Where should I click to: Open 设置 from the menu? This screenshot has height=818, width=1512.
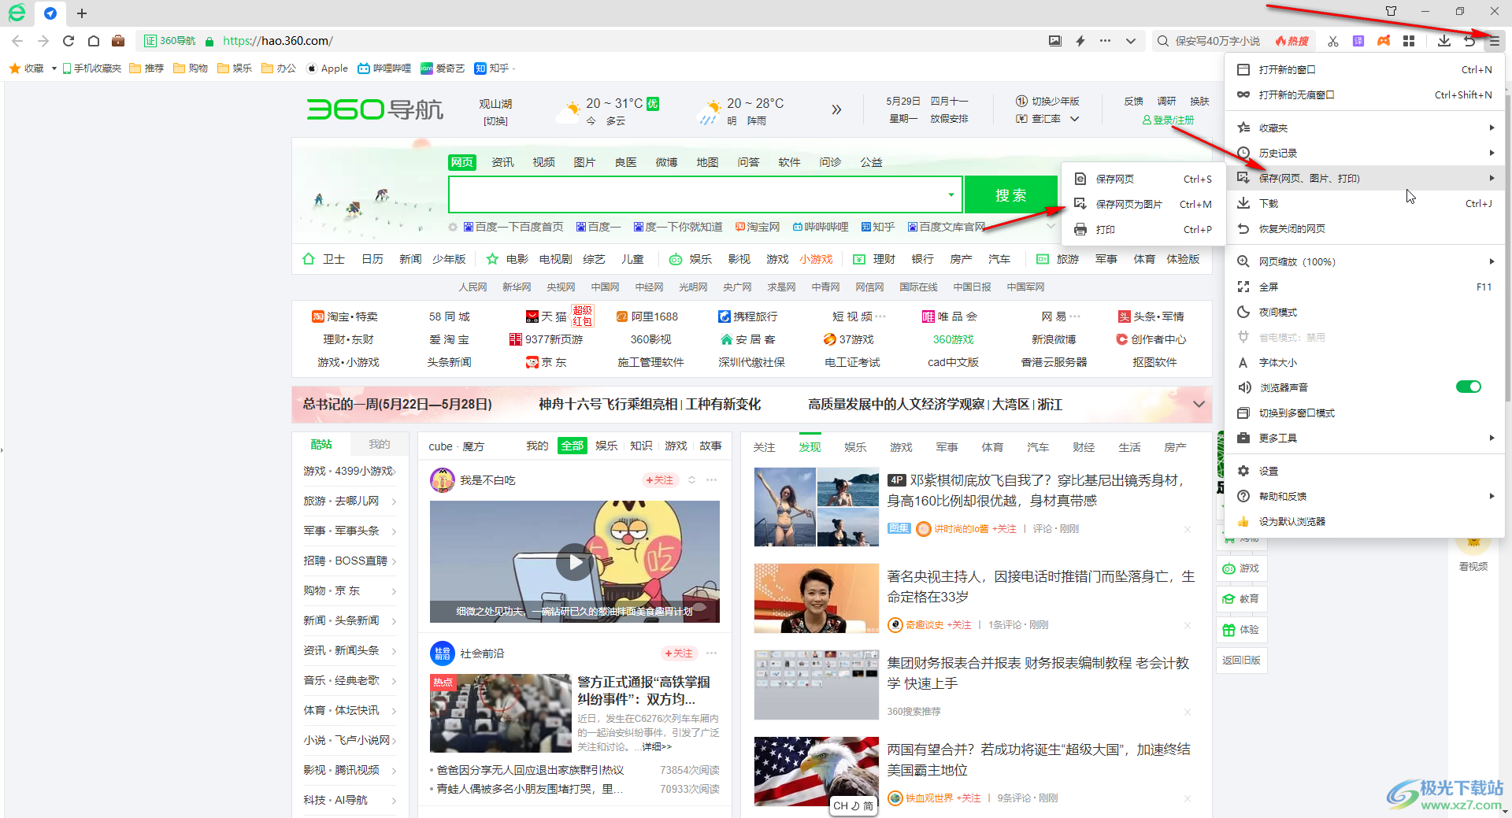click(x=1365, y=471)
